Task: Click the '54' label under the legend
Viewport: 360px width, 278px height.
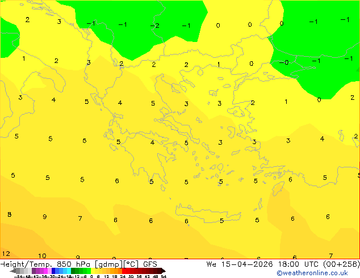Action: point(164,276)
